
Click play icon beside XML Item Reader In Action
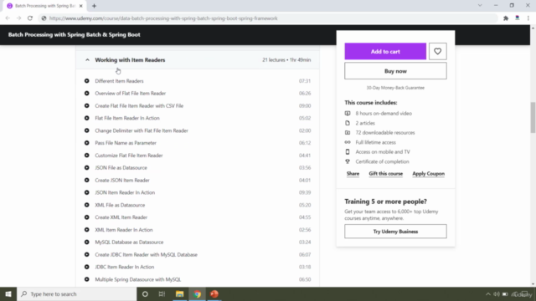[x=87, y=230]
